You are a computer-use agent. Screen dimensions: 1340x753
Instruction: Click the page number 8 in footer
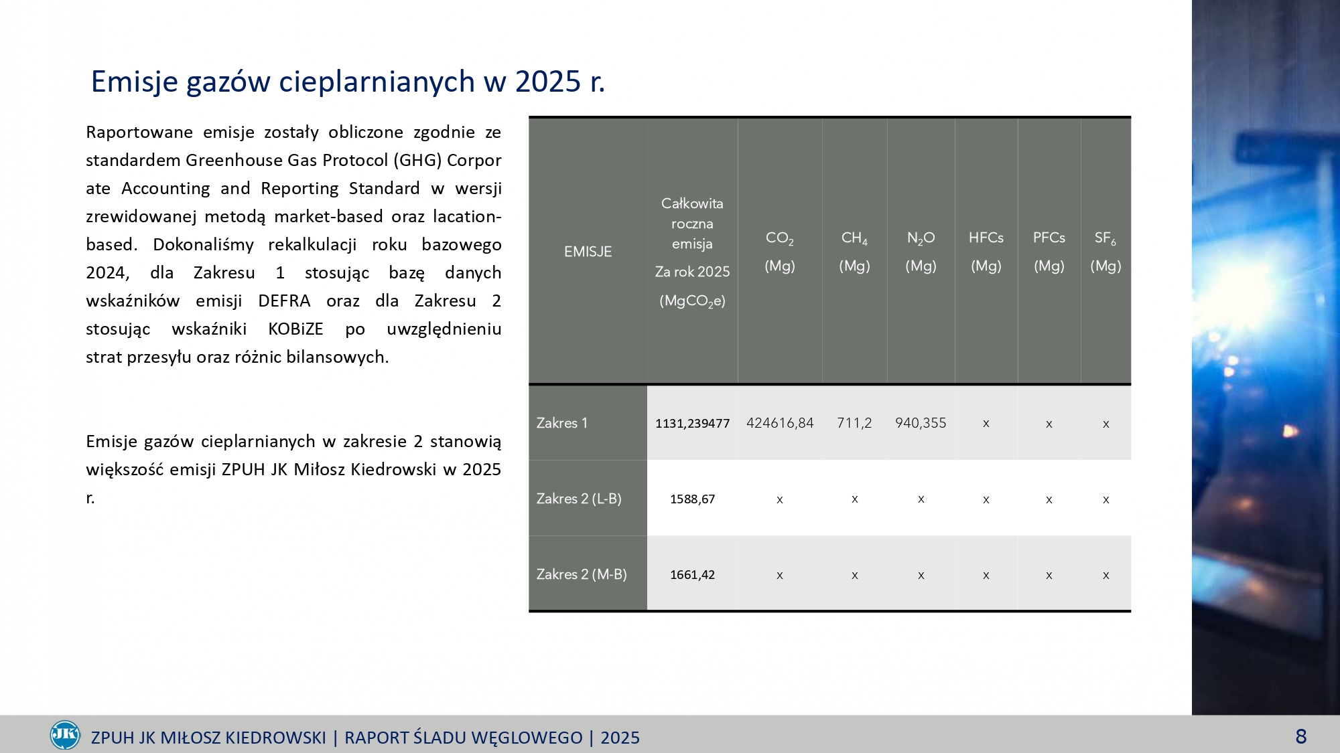pyautogui.click(x=1300, y=736)
